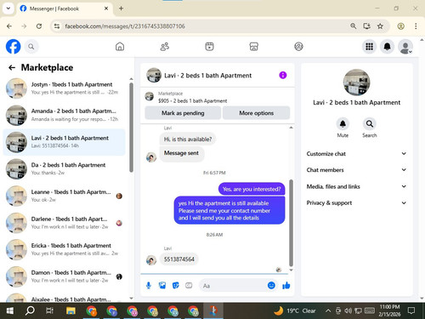The image size is (425, 319).
Task: Open the purple conversation information icon
Action: click(283, 75)
